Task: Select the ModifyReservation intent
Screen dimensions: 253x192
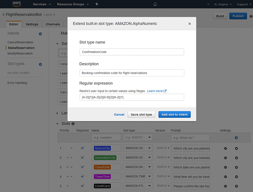Action: (20, 53)
